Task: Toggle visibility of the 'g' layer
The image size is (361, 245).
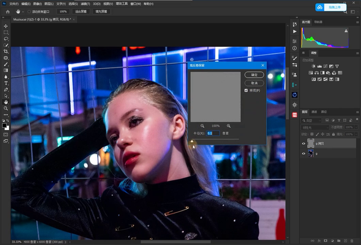Action: pyautogui.click(x=303, y=153)
